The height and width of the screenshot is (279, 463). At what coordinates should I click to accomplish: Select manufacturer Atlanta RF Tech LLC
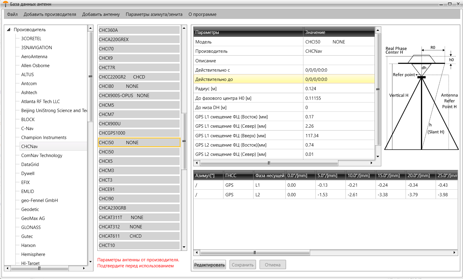click(x=41, y=102)
